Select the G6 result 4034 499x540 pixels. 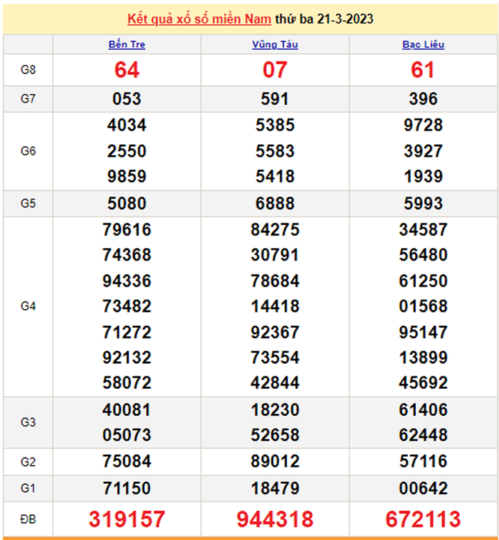point(127,125)
